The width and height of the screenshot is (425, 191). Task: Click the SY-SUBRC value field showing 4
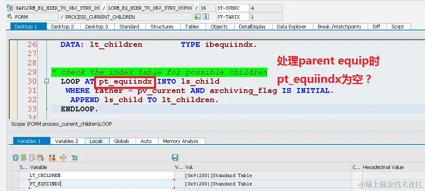tap(266, 8)
